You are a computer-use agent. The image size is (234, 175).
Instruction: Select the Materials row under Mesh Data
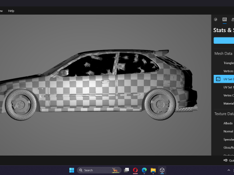click(224, 104)
